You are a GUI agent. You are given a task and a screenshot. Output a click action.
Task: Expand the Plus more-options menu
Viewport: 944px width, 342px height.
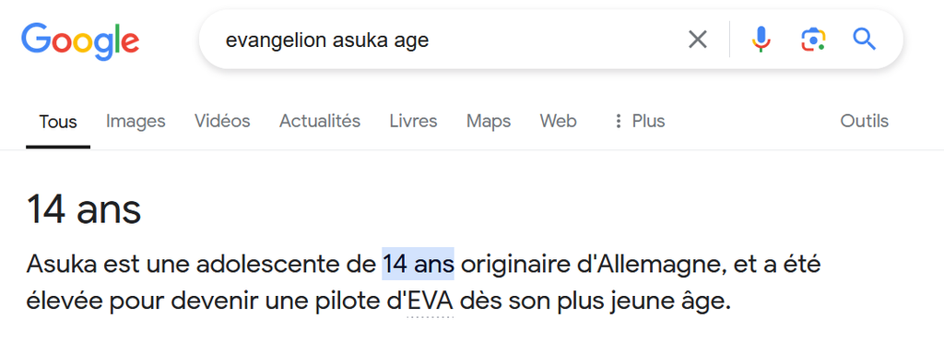pyautogui.click(x=639, y=121)
